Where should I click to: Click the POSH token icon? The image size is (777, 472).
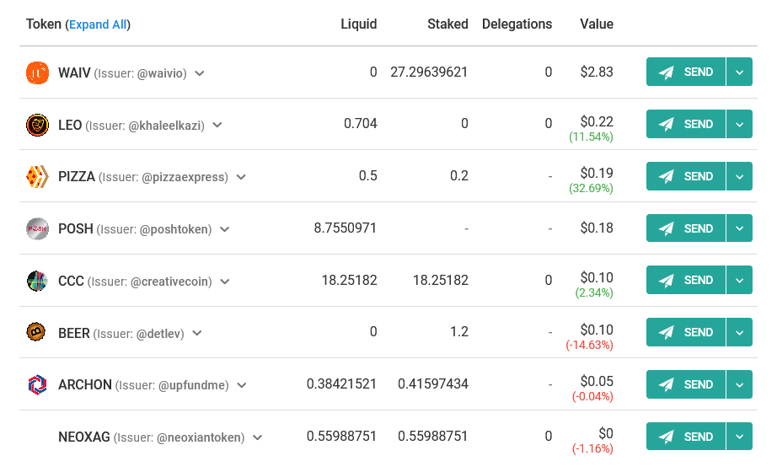tap(37, 228)
